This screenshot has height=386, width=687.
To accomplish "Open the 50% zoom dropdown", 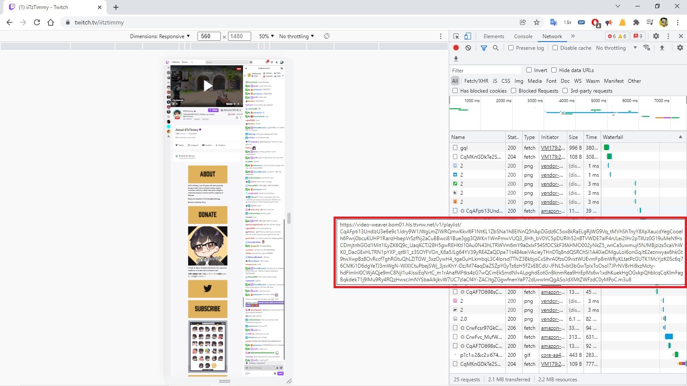I will coord(266,36).
